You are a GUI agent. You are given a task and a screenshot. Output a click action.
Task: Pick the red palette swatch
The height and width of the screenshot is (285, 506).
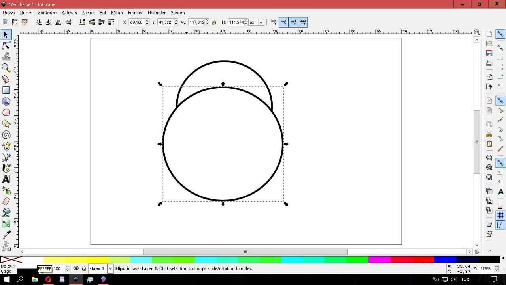click(x=423, y=259)
